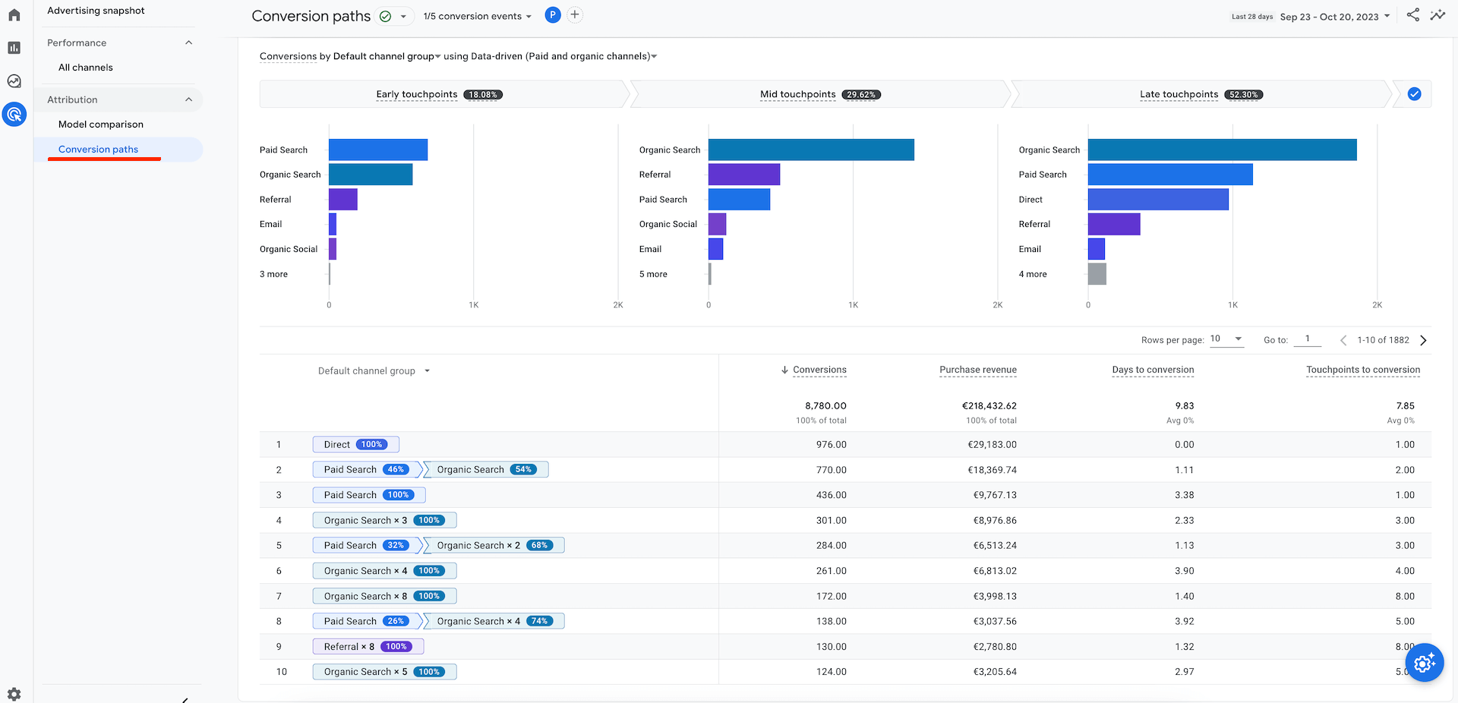Select the Advertising icon in left rail
The width and height of the screenshot is (1458, 703).
[x=14, y=115]
